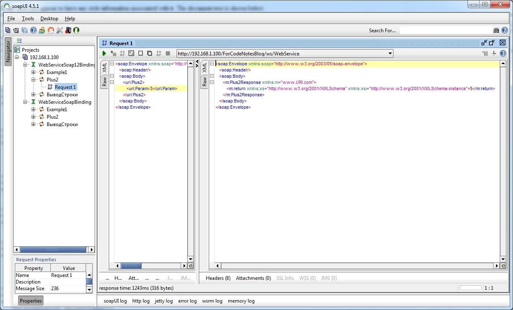The width and height of the screenshot is (513, 310).
Task: Click the navigator tree view toggle icon
Action: pos(19,41)
